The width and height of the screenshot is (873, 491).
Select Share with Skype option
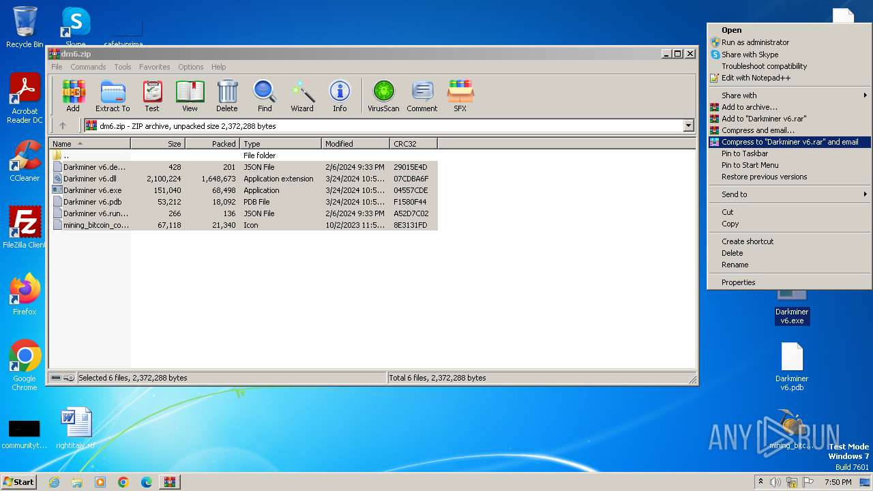(x=789, y=55)
